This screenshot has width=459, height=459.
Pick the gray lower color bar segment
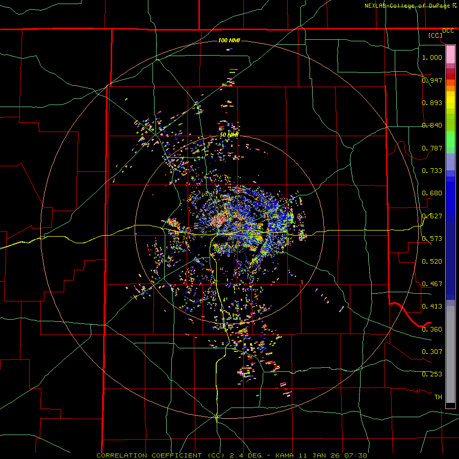click(450, 354)
